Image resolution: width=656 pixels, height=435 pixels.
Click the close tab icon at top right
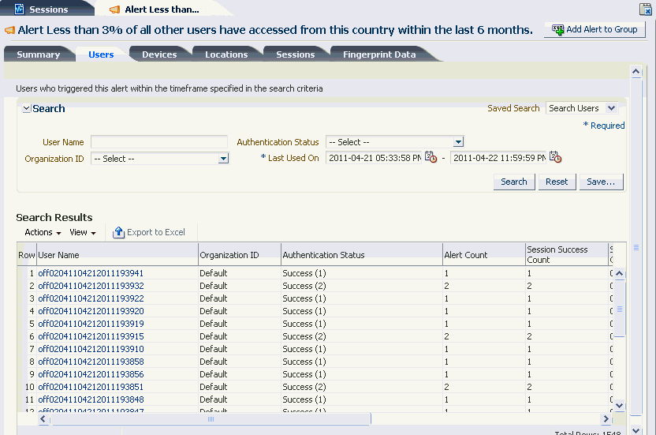(x=646, y=9)
